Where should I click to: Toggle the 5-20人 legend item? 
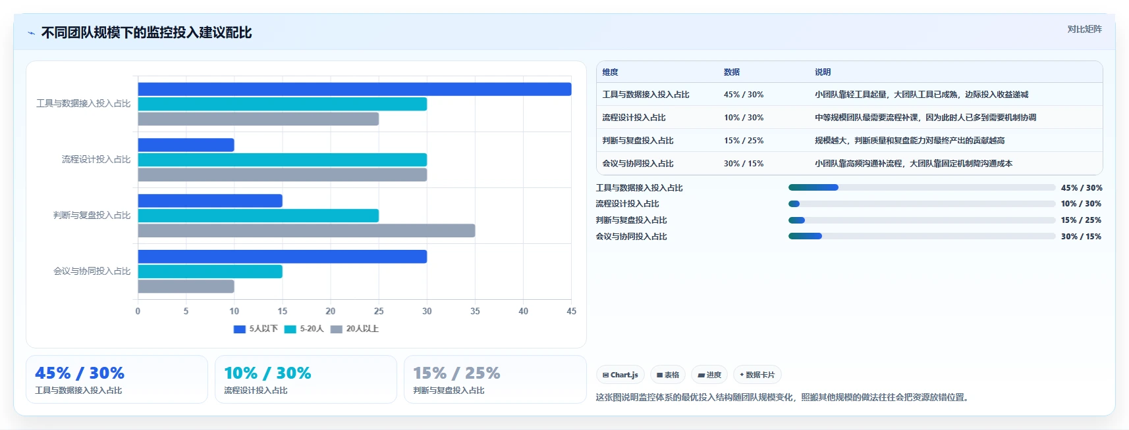tap(304, 329)
